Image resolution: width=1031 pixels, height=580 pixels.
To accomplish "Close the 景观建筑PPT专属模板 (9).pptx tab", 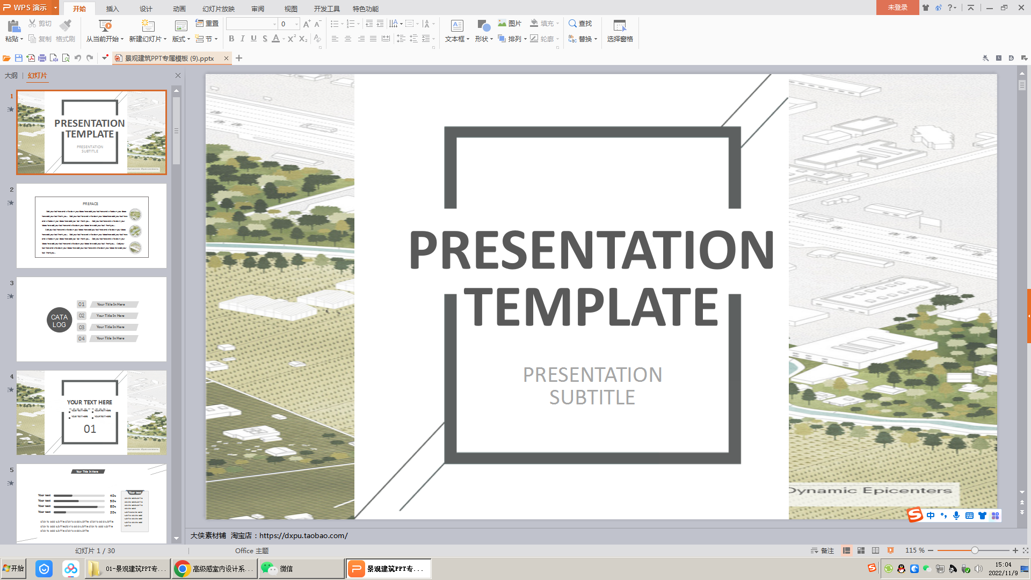I will 226,58.
